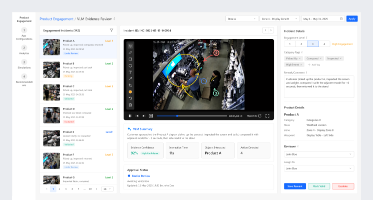Viewport: 373px width, 200px height.
Task: Open the incident list filter icon
Action: click(x=112, y=30)
